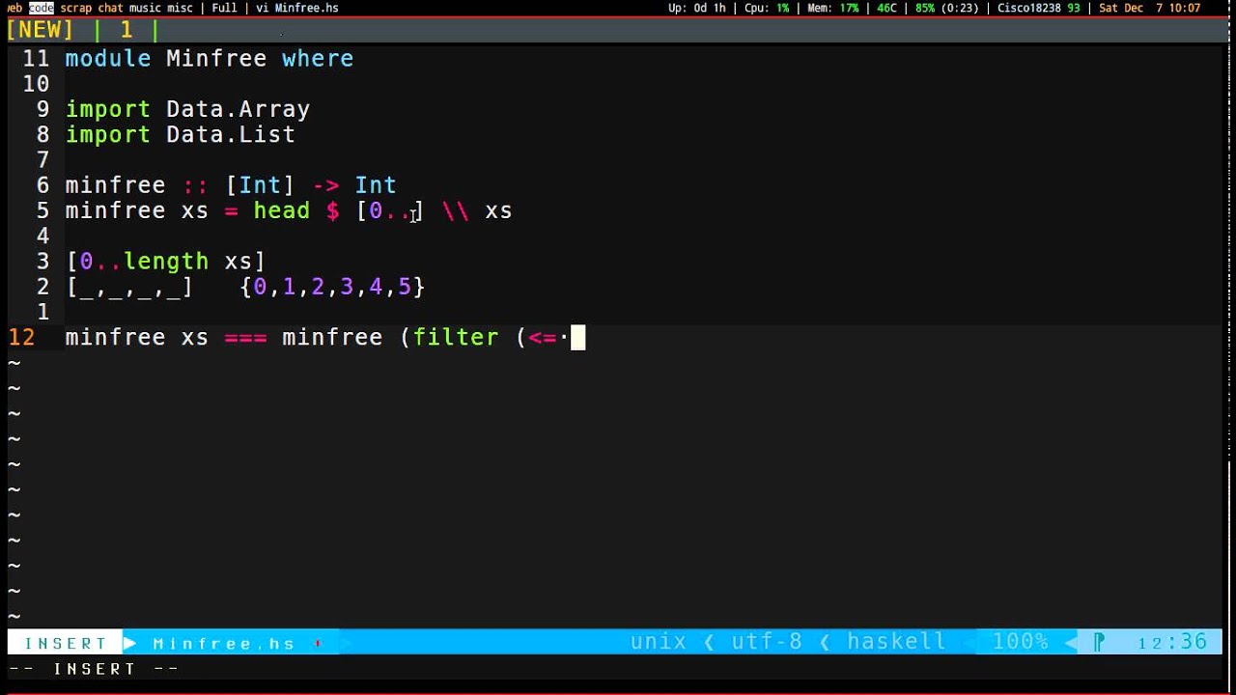Switch to the 'music' workspace
This screenshot has height=695, width=1236.
[x=145, y=8]
